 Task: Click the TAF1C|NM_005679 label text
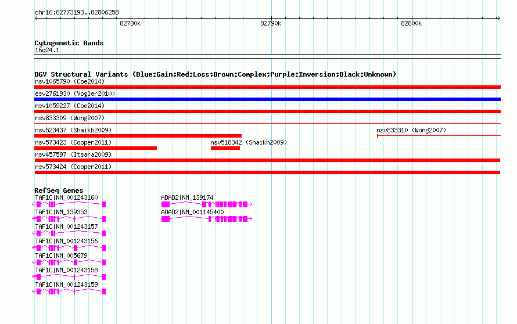tap(62, 255)
